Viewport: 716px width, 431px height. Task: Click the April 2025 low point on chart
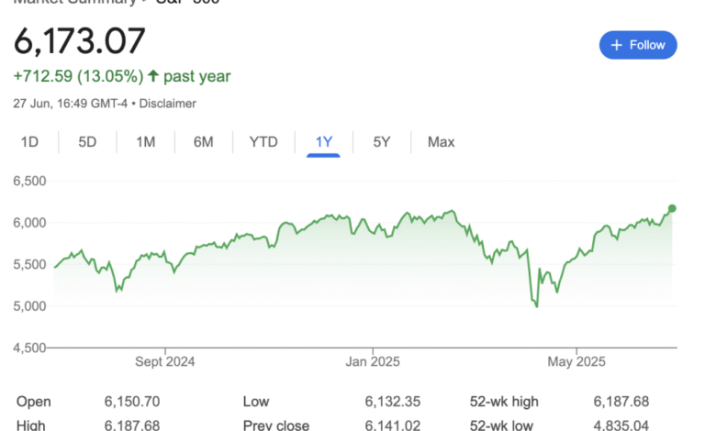tap(537, 306)
